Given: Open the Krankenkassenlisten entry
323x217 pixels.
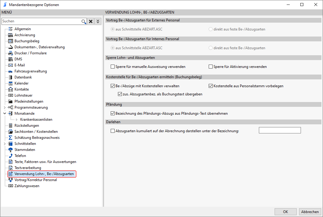Looking at the screenshot, I should click(x=36, y=120).
